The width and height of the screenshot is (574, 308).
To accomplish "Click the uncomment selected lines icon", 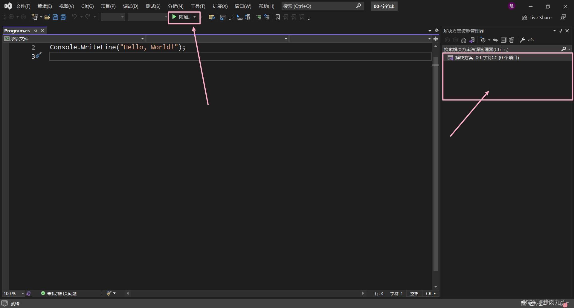I will tap(267, 17).
